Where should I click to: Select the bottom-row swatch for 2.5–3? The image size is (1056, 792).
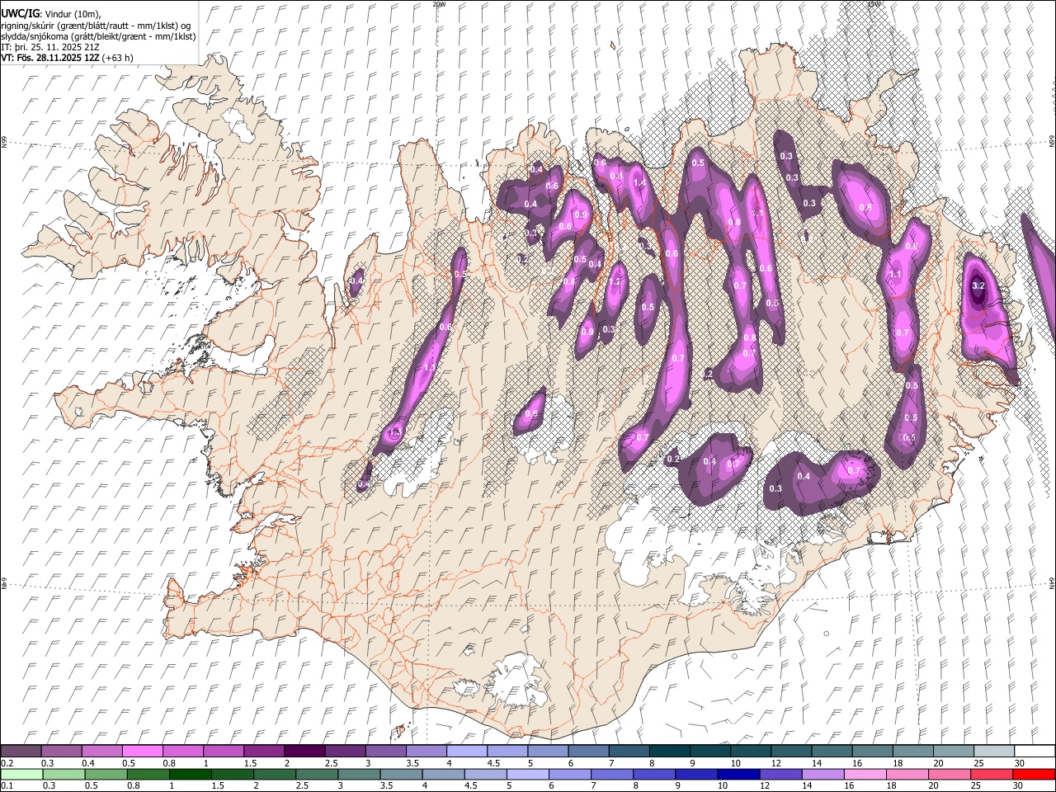click(317, 774)
